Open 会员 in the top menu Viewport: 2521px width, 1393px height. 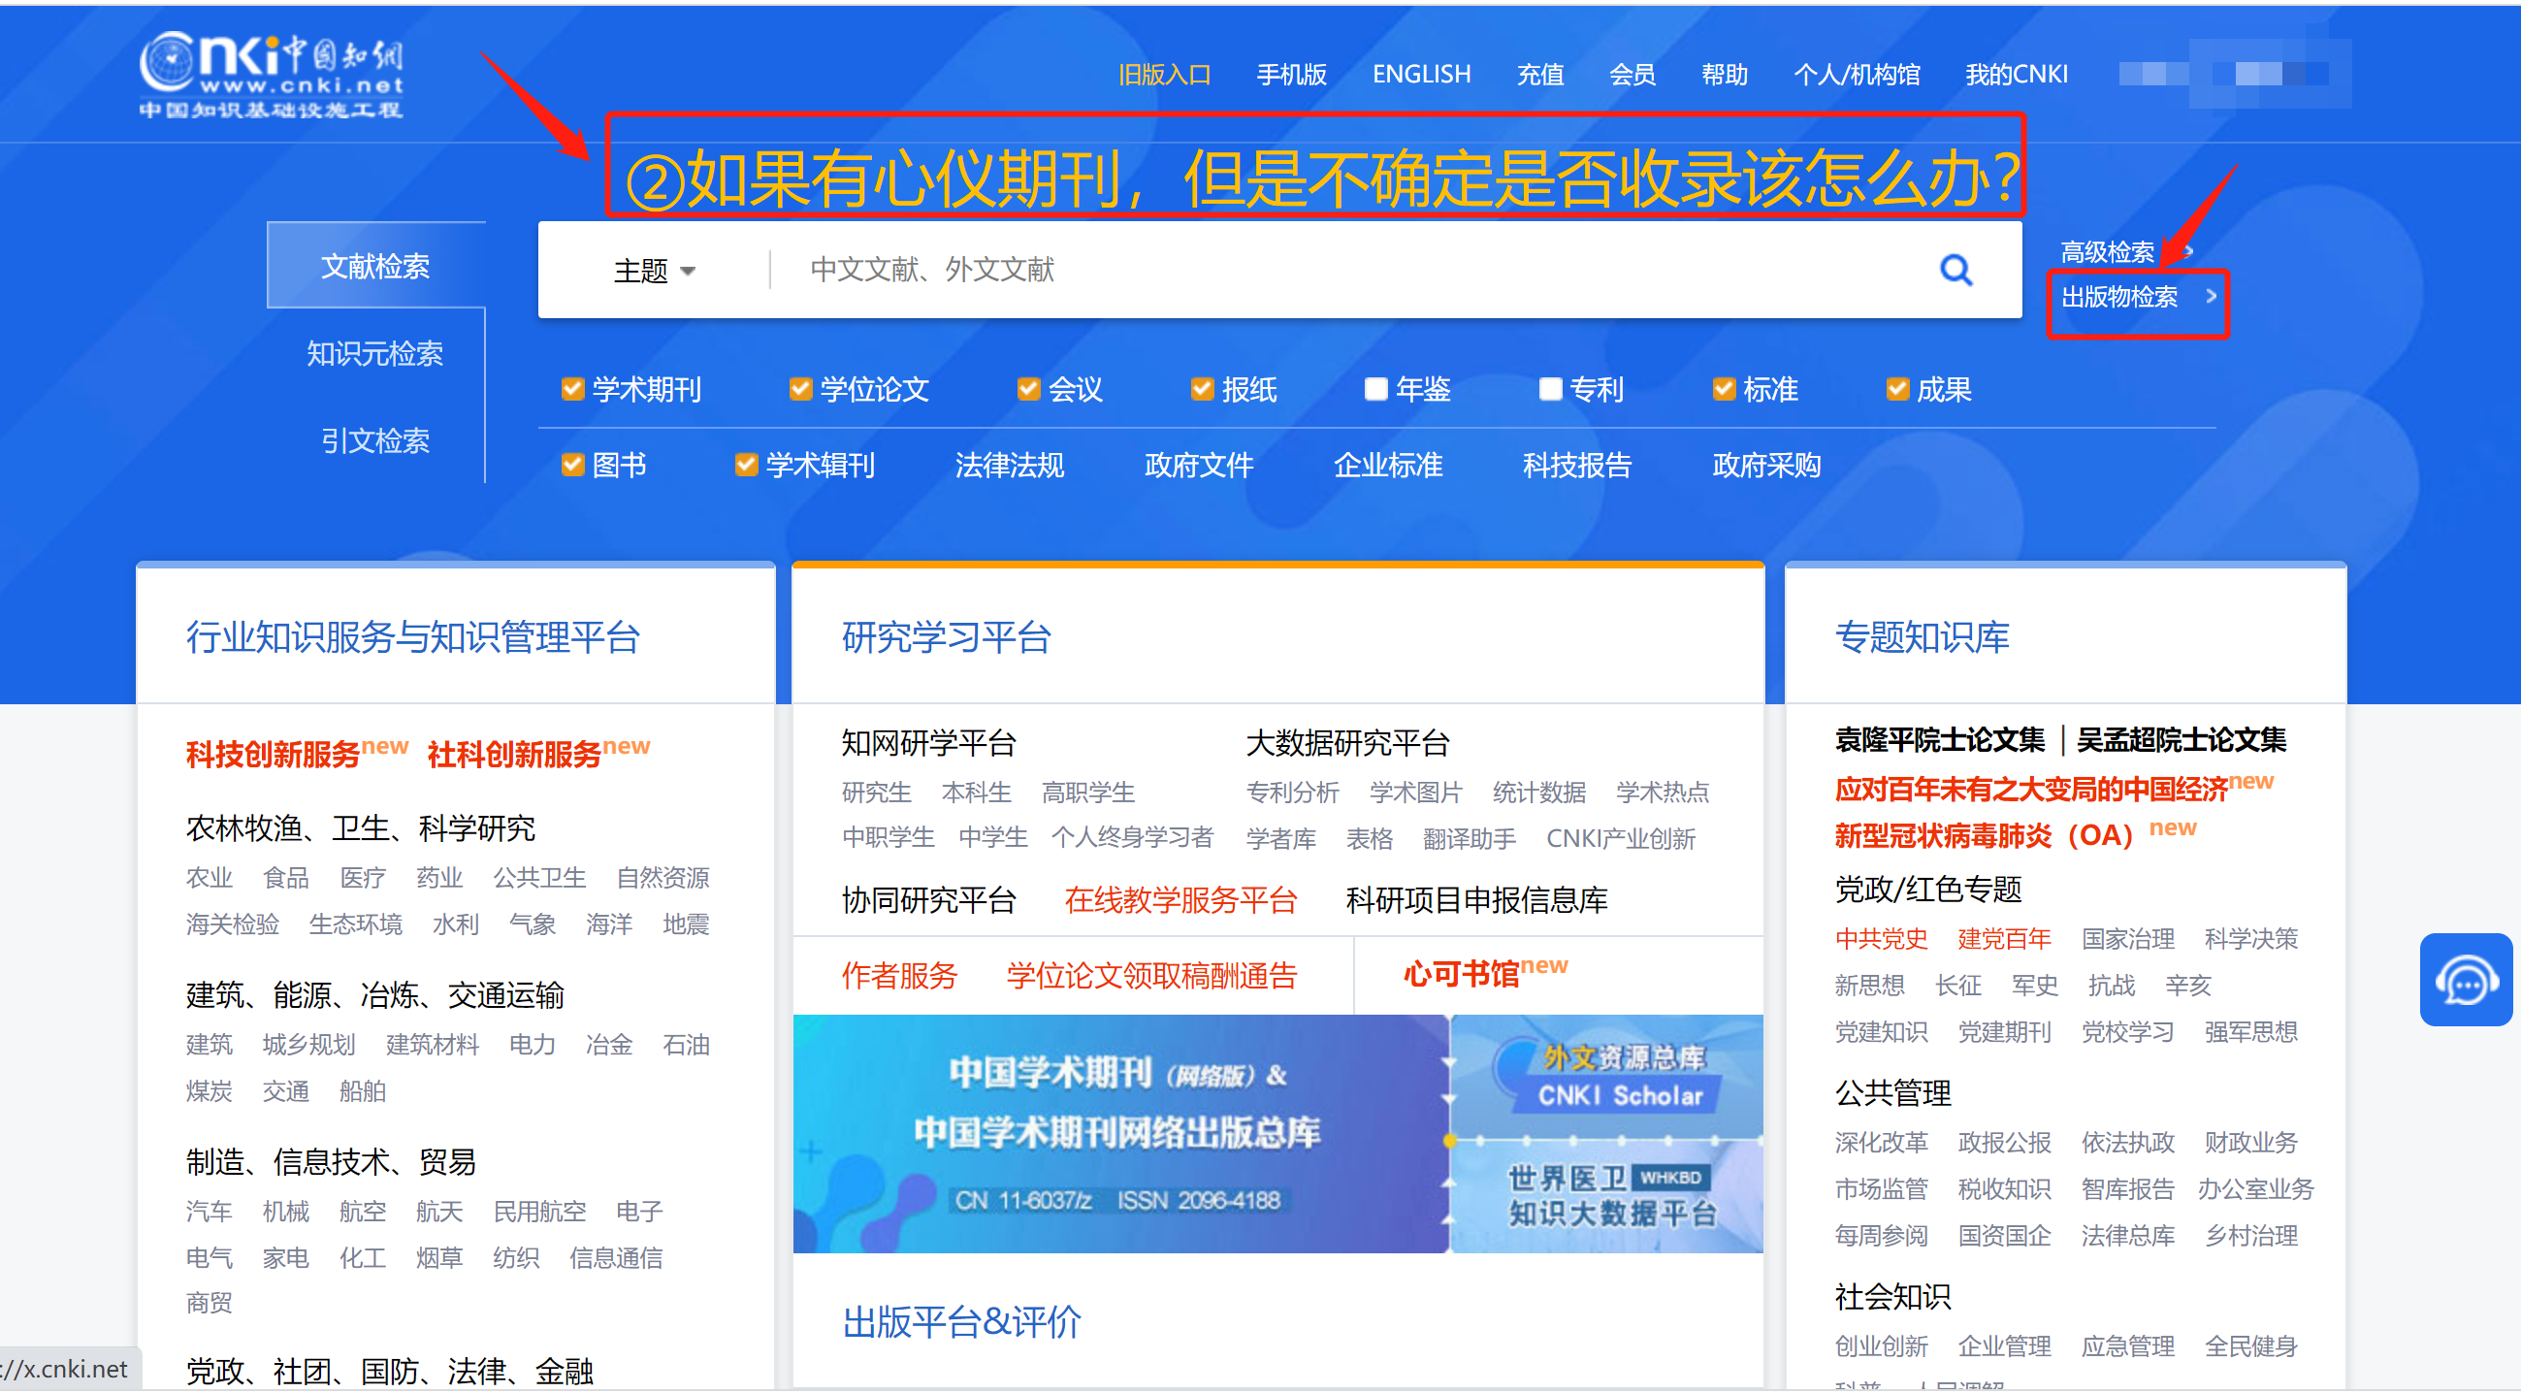coord(1632,75)
